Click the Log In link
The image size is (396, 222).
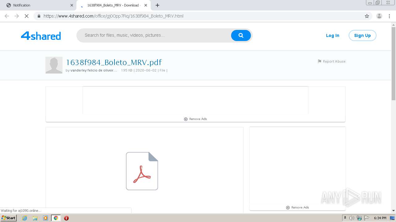point(333,35)
